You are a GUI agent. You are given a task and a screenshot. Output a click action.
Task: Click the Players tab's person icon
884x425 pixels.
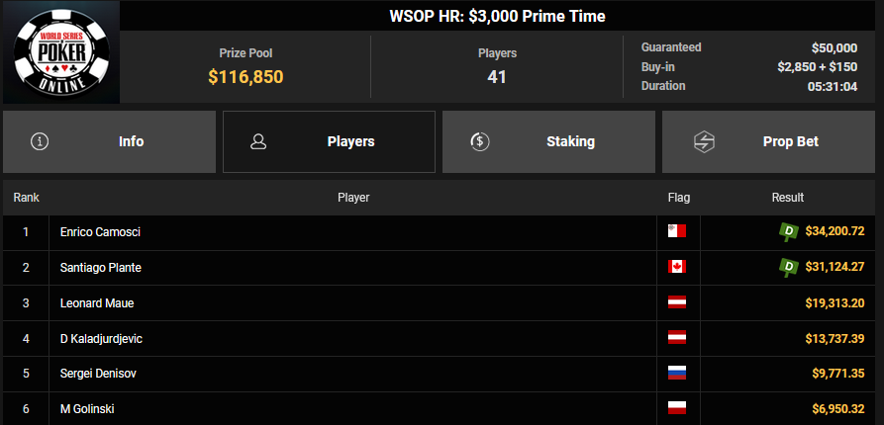[258, 141]
